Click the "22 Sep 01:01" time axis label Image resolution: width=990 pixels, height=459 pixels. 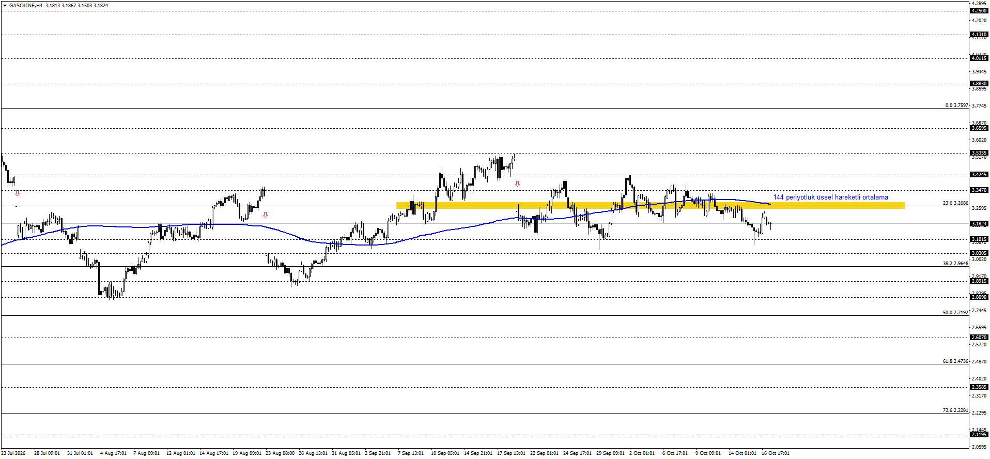[545, 453]
